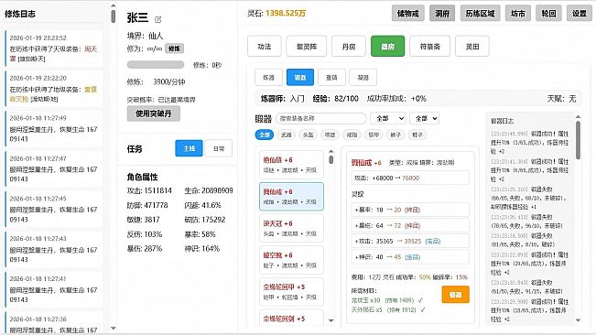Filter equipment by 鞋子 chip
The width and height of the screenshot is (596, 335).
(x=417, y=135)
